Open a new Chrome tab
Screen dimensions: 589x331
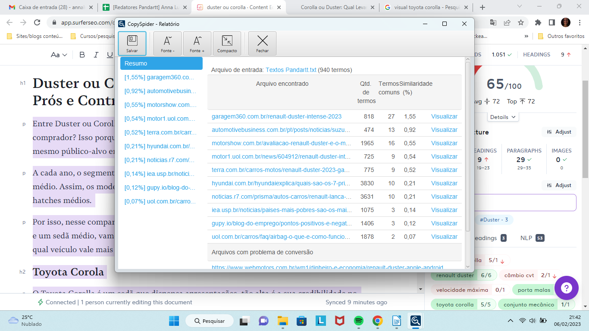[482, 7]
